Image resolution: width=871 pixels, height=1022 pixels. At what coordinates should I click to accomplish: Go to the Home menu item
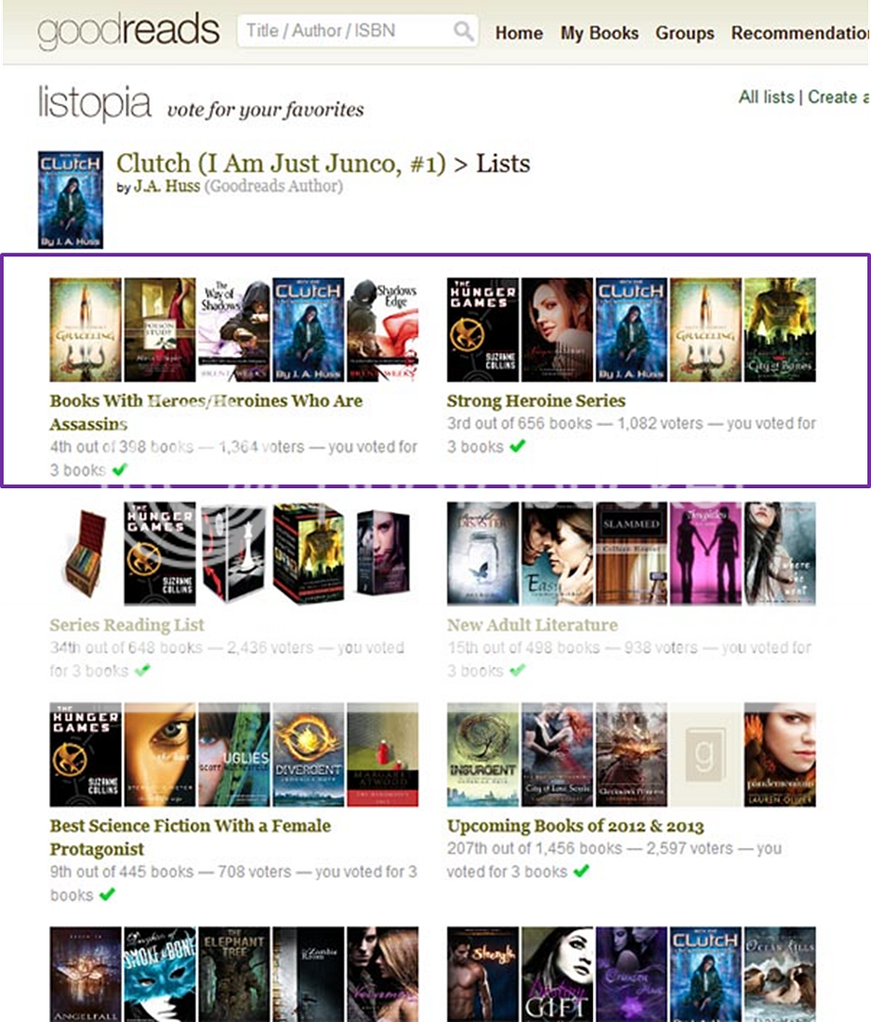518,32
